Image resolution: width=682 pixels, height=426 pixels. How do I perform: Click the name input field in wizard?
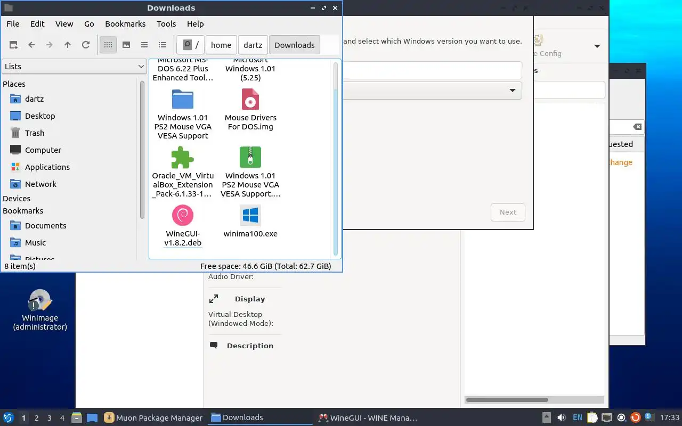(x=433, y=70)
